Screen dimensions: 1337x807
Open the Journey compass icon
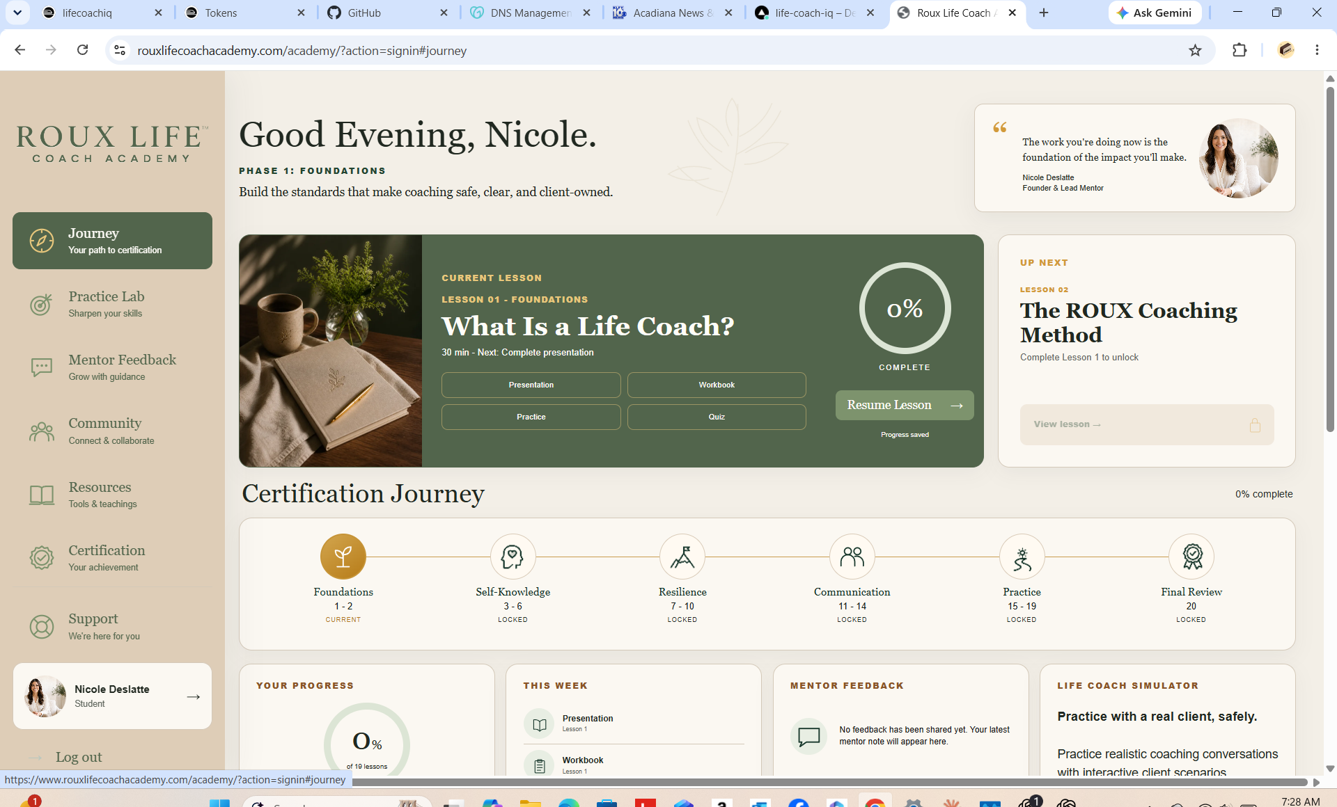pyautogui.click(x=41, y=241)
